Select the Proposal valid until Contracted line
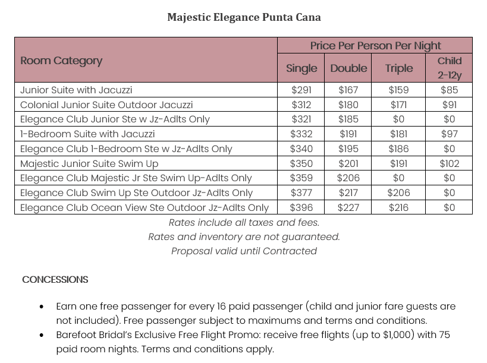 [244, 251]
